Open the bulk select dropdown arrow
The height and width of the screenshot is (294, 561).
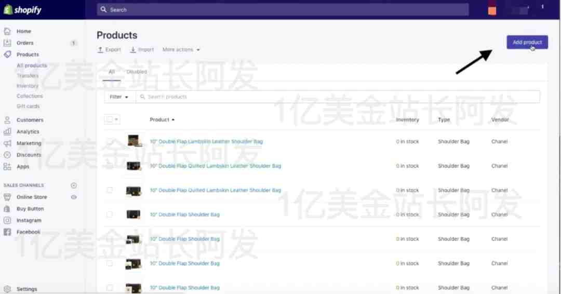click(116, 119)
